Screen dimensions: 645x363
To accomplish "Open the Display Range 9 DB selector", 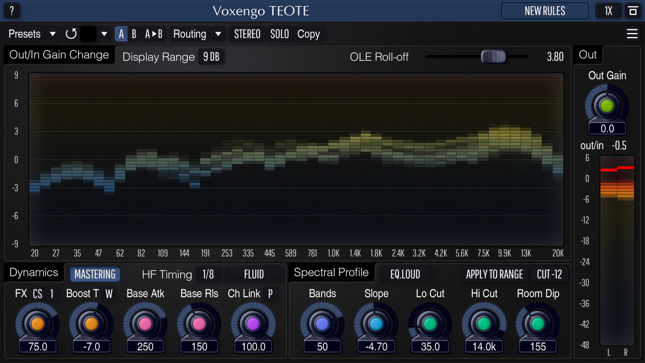I will pos(212,57).
